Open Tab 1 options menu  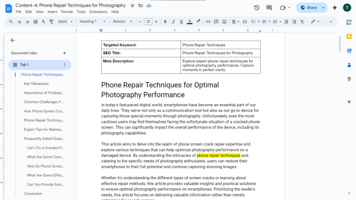point(65,65)
